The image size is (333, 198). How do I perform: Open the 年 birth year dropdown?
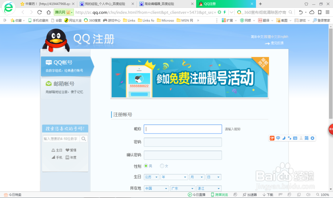click(174, 177)
